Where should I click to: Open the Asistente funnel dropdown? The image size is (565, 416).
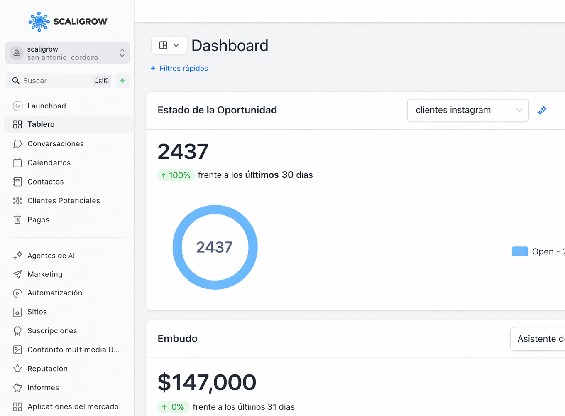(x=538, y=339)
